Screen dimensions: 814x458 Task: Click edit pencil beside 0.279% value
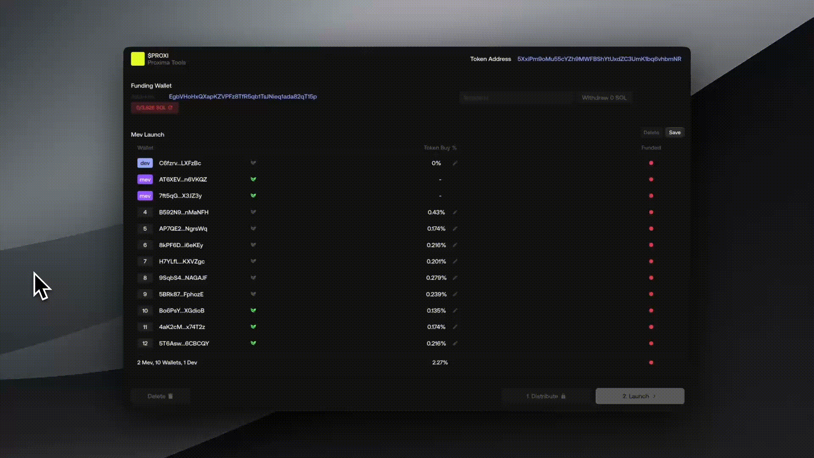coord(455,278)
